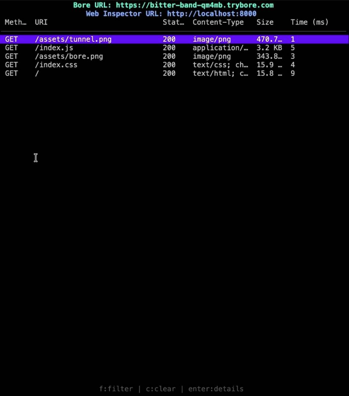
Task: Click the time value 9 for root request
Action: 293,73
